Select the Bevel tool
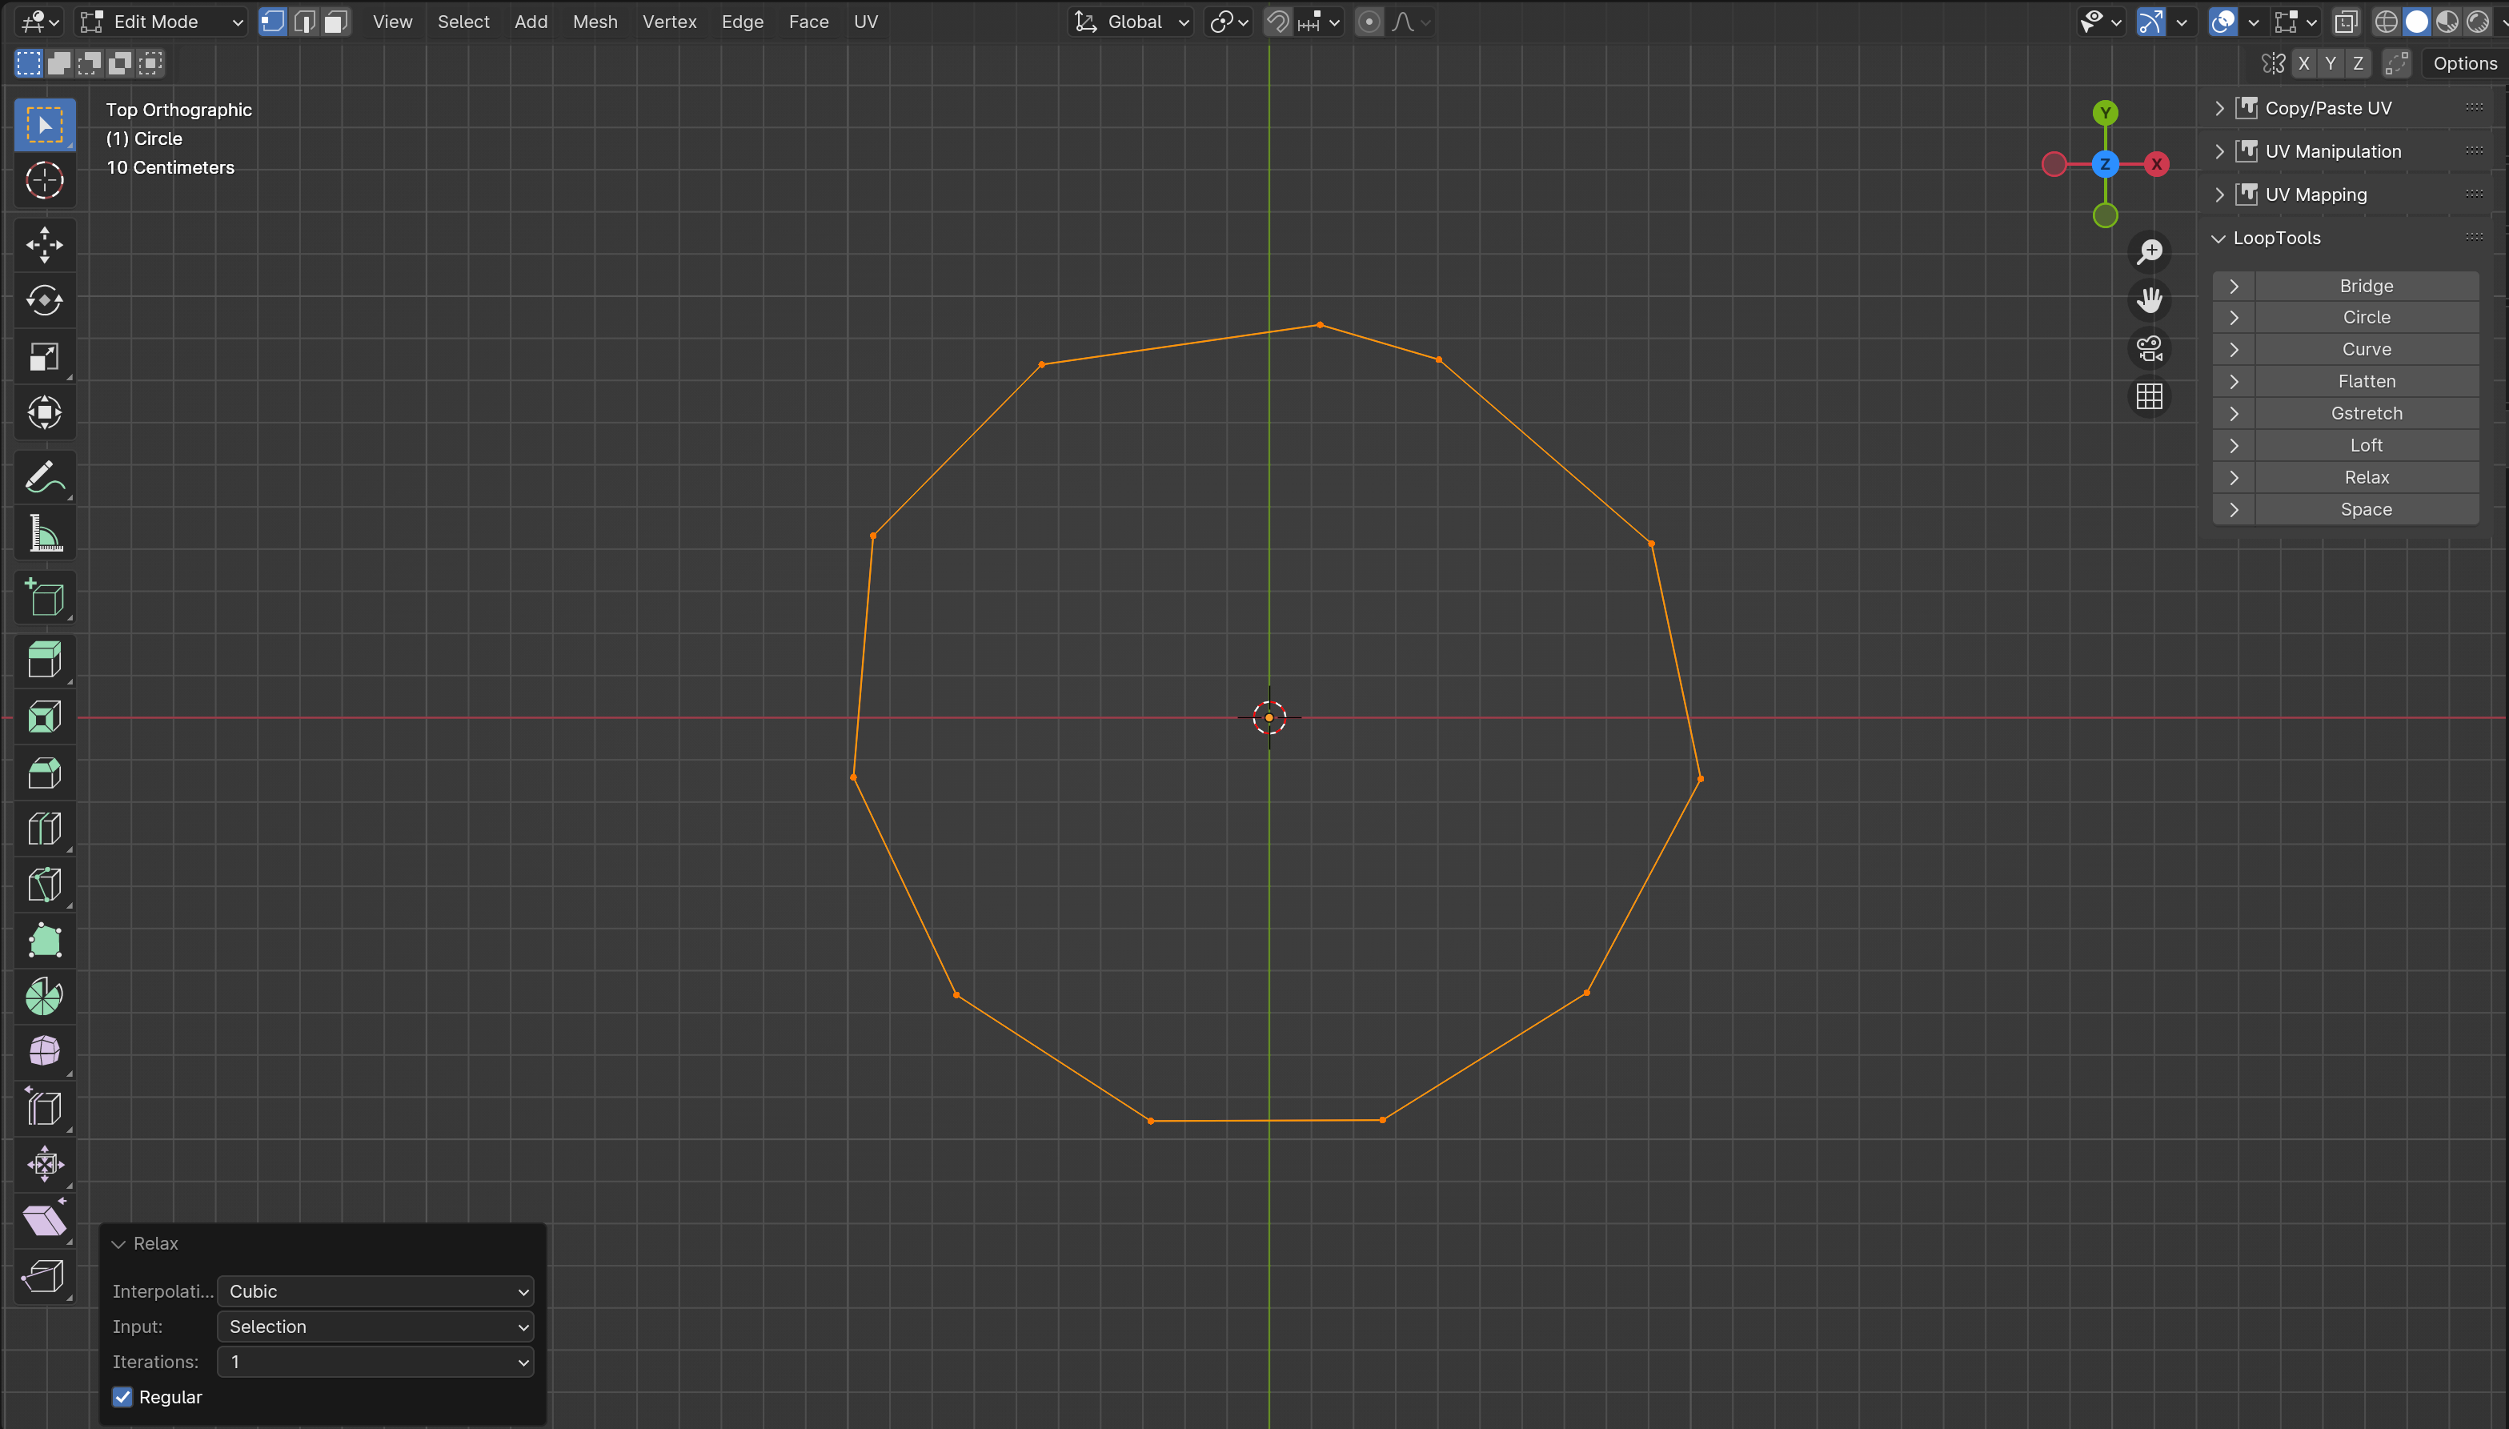Screen dimensions: 2509x1429 point(44,773)
